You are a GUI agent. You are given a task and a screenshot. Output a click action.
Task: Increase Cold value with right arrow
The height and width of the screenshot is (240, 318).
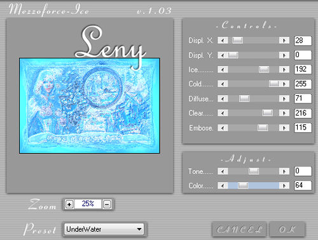point(284,84)
